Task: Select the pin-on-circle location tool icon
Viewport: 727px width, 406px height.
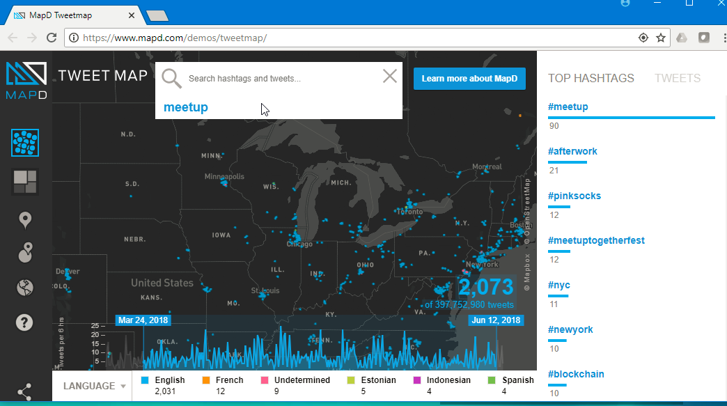Action: pos(25,253)
